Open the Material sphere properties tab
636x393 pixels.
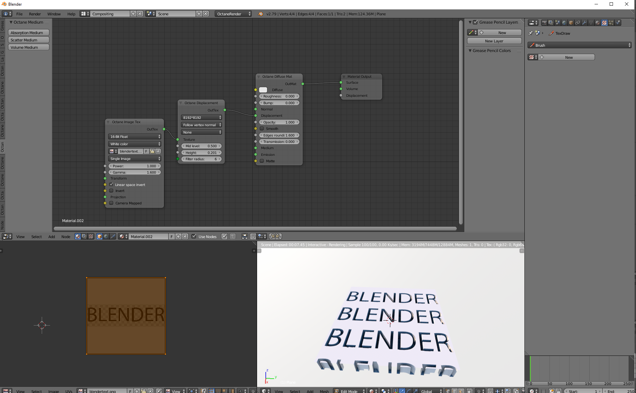tap(598, 23)
